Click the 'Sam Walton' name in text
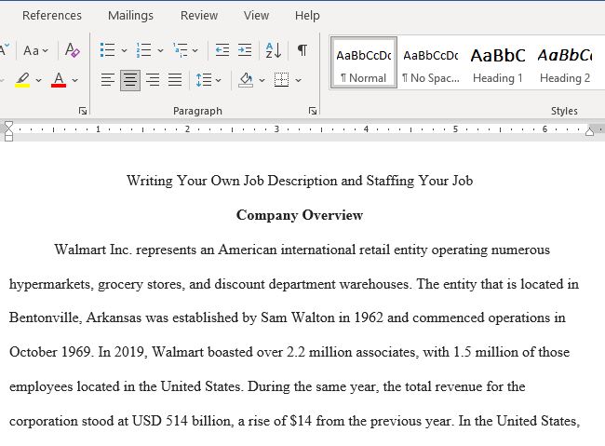605x446 pixels. [298, 318]
